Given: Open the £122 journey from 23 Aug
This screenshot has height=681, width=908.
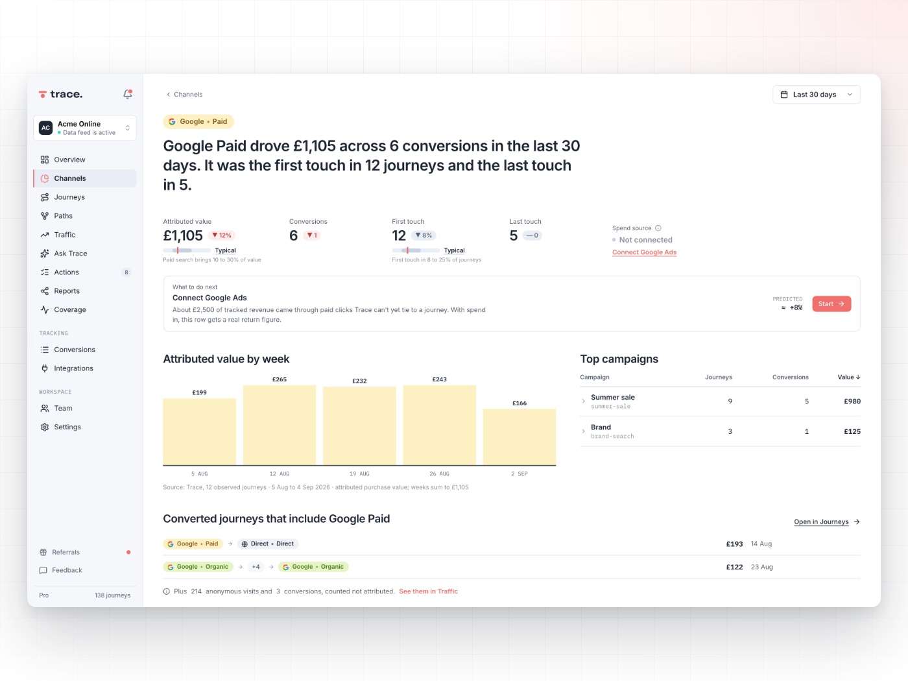Looking at the screenshot, I should tap(512, 567).
